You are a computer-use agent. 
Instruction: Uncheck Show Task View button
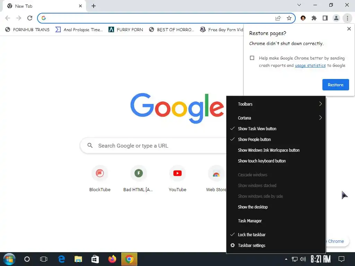coord(276,129)
